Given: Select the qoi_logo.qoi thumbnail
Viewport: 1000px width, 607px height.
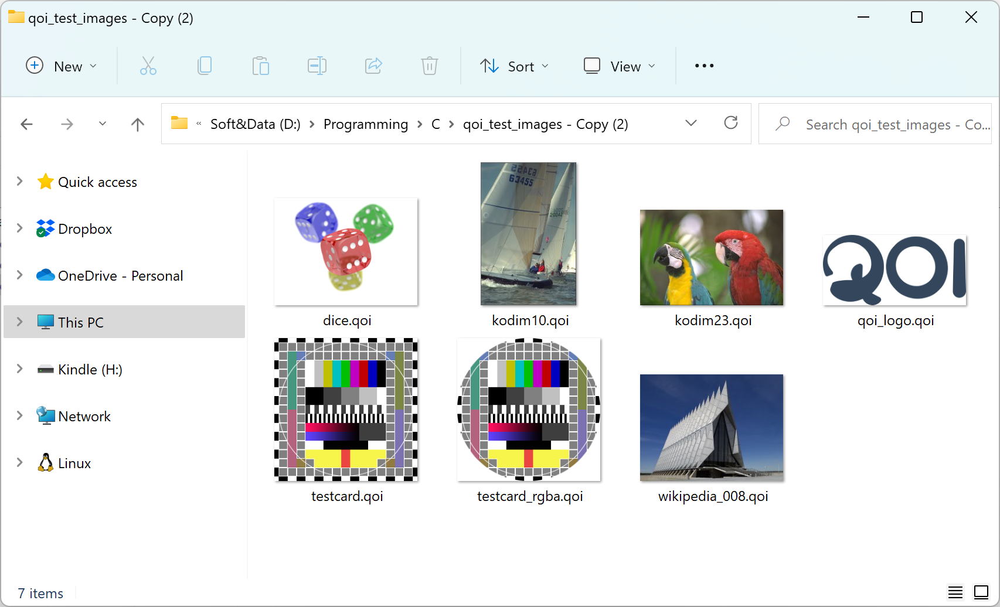Looking at the screenshot, I should tap(894, 270).
